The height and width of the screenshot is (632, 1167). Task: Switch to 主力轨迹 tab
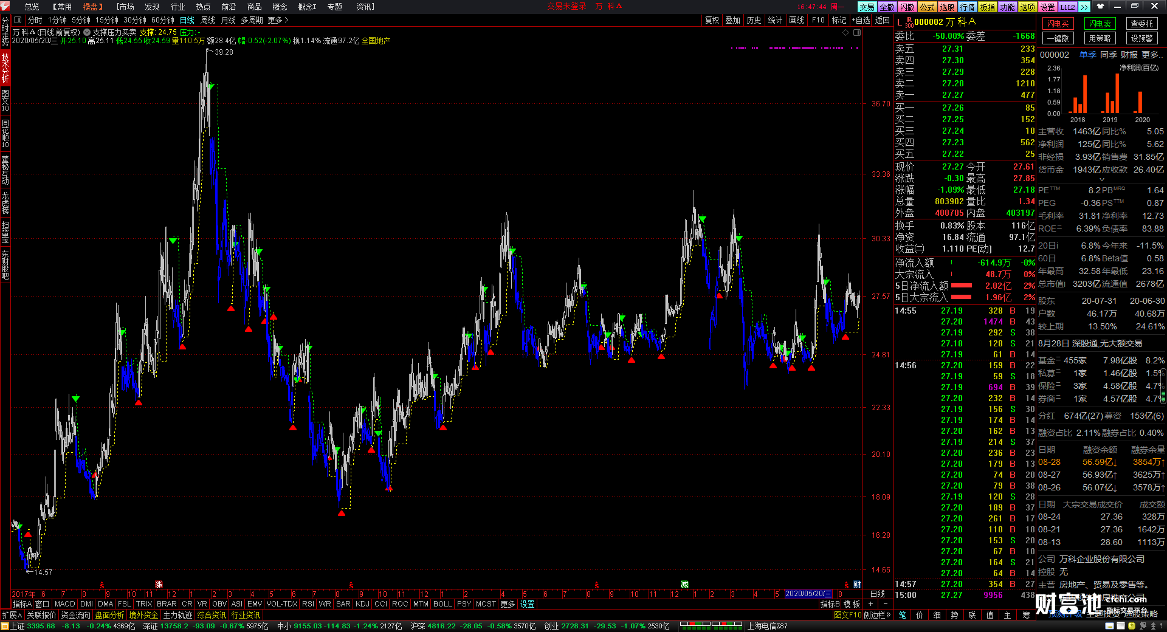pos(177,615)
